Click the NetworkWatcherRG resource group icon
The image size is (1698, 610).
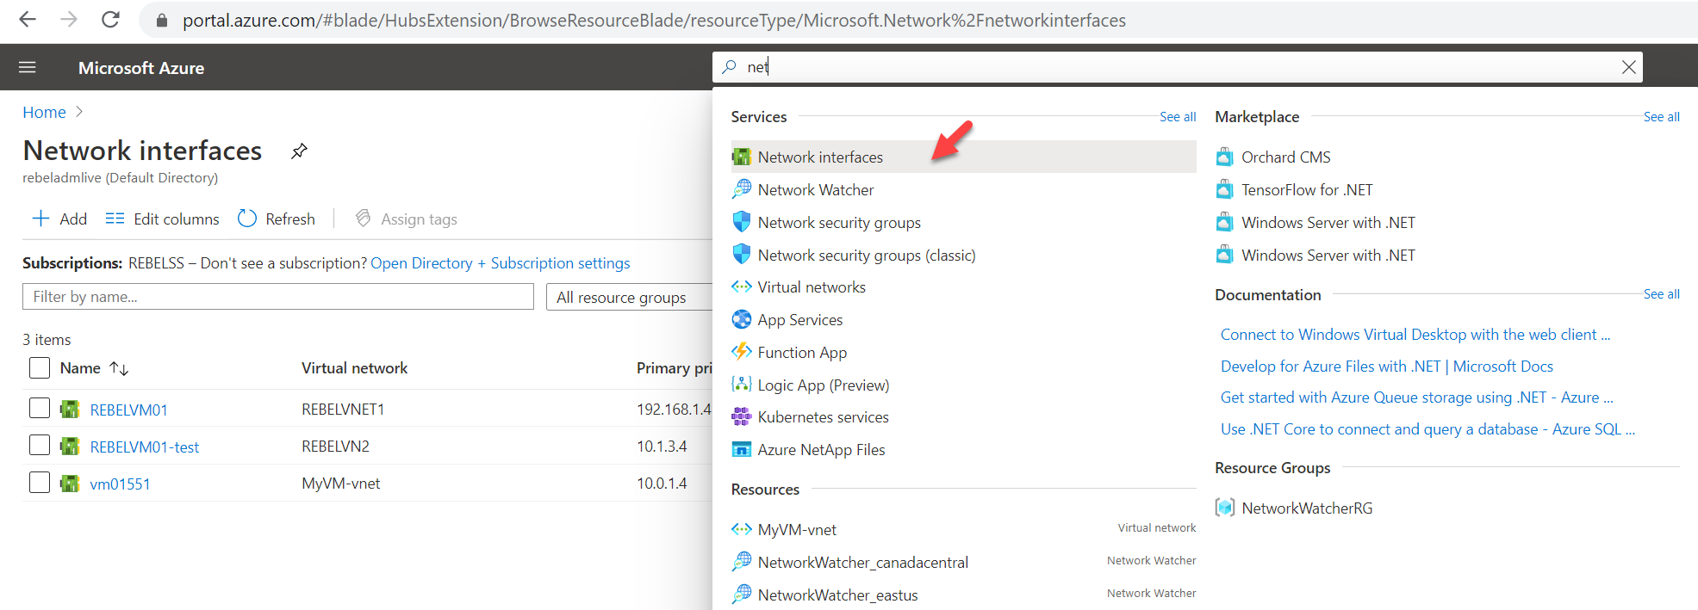[x=1224, y=508]
